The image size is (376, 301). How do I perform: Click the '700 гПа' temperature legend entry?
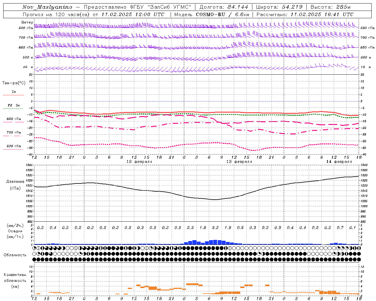coord(14,133)
